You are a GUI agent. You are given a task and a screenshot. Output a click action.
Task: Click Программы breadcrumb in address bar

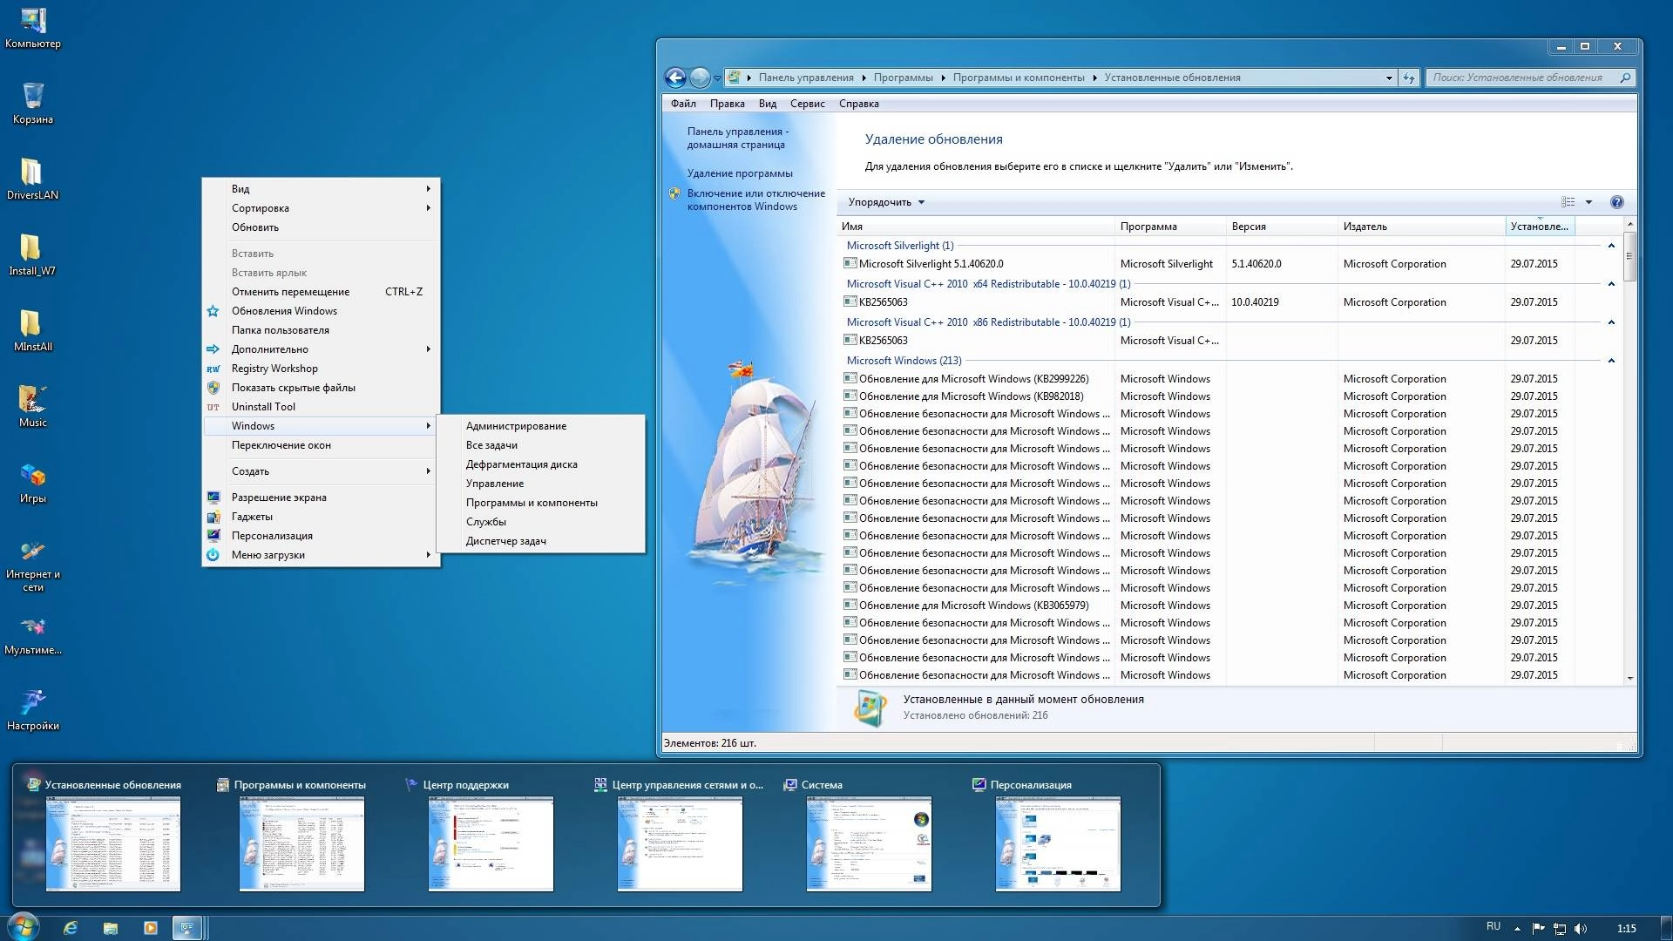[903, 78]
